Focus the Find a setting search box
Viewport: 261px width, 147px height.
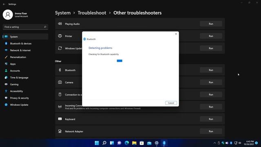25,27
